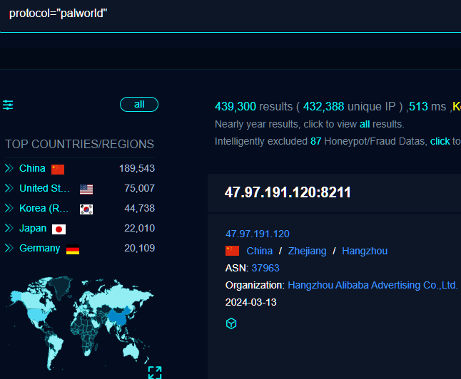Image resolution: width=461 pixels, height=379 pixels.
Task: Open ASN 37963 link
Action: point(265,268)
